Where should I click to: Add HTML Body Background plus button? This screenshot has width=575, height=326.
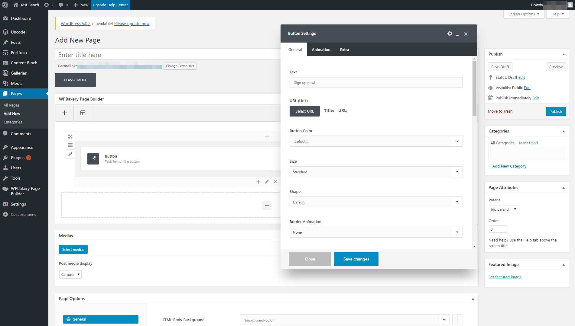click(x=458, y=320)
